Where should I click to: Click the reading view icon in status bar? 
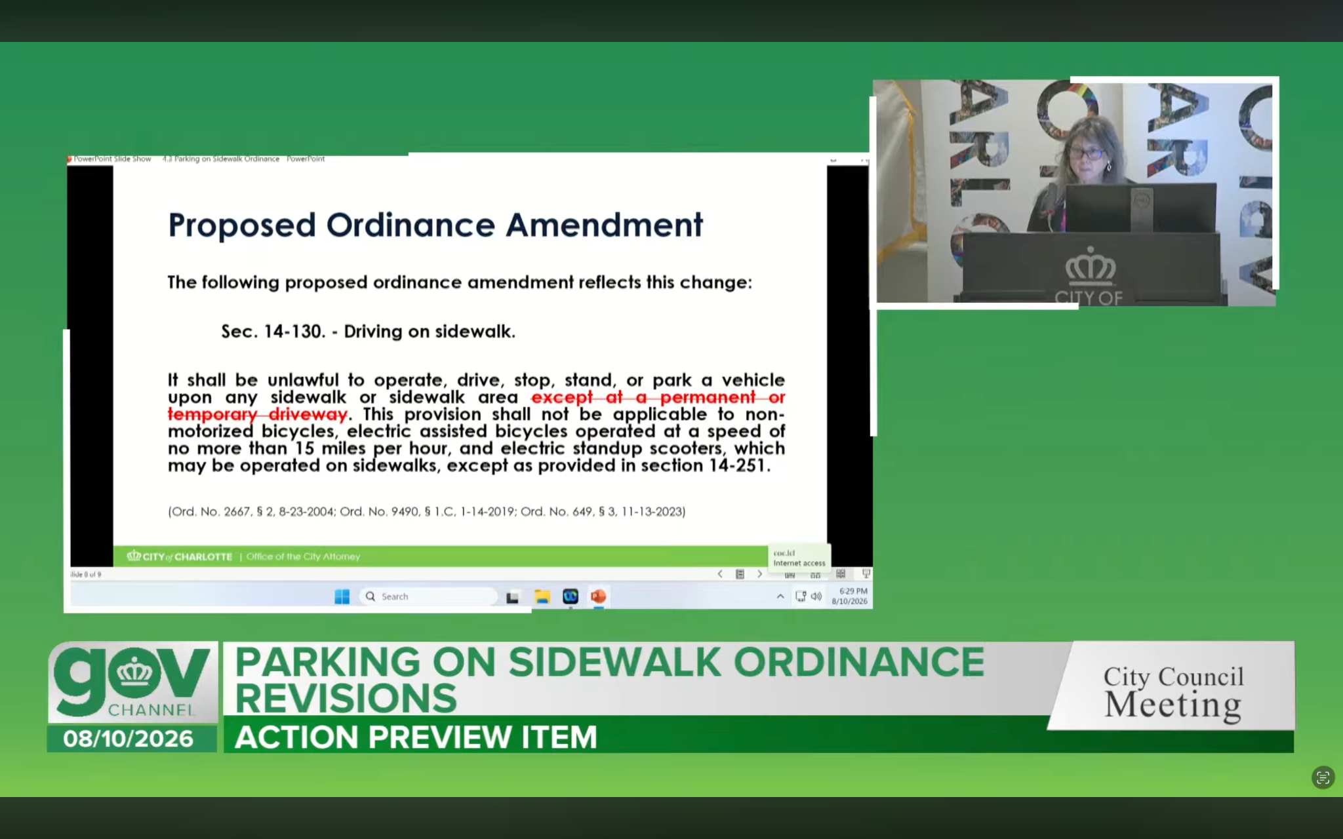pos(841,574)
